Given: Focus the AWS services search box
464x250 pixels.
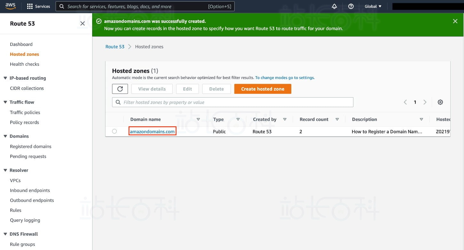Looking at the screenshot, I should [145, 6].
